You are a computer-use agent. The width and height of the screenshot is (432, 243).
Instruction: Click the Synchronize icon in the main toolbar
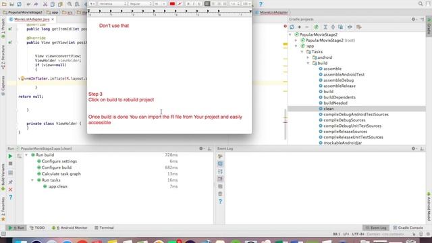[20, 4]
